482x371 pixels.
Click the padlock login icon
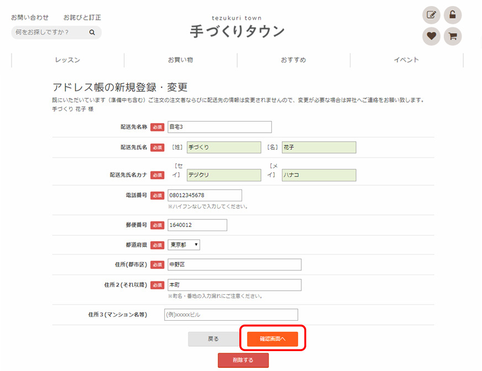[452, 15]
